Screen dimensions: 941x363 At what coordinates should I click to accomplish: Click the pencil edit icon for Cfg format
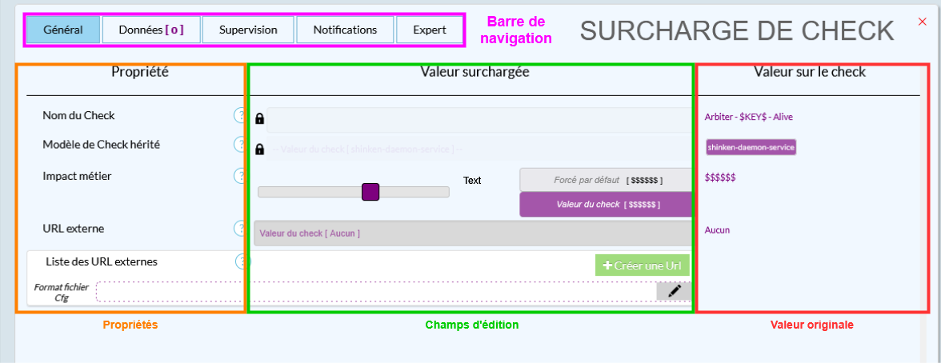coord(674,291)
